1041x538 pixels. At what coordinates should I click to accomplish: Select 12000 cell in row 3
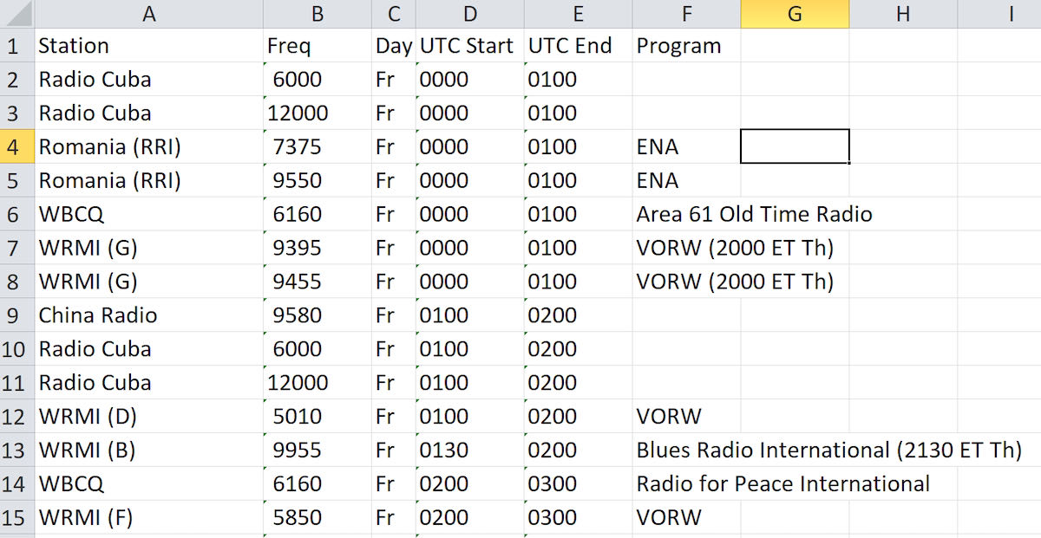318,113
